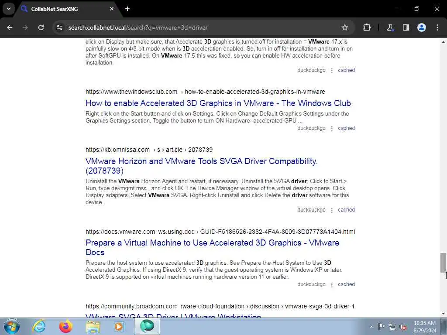Click the active browser taskbar button
This screenshot has width=447, height=335.
coord(147,326)
